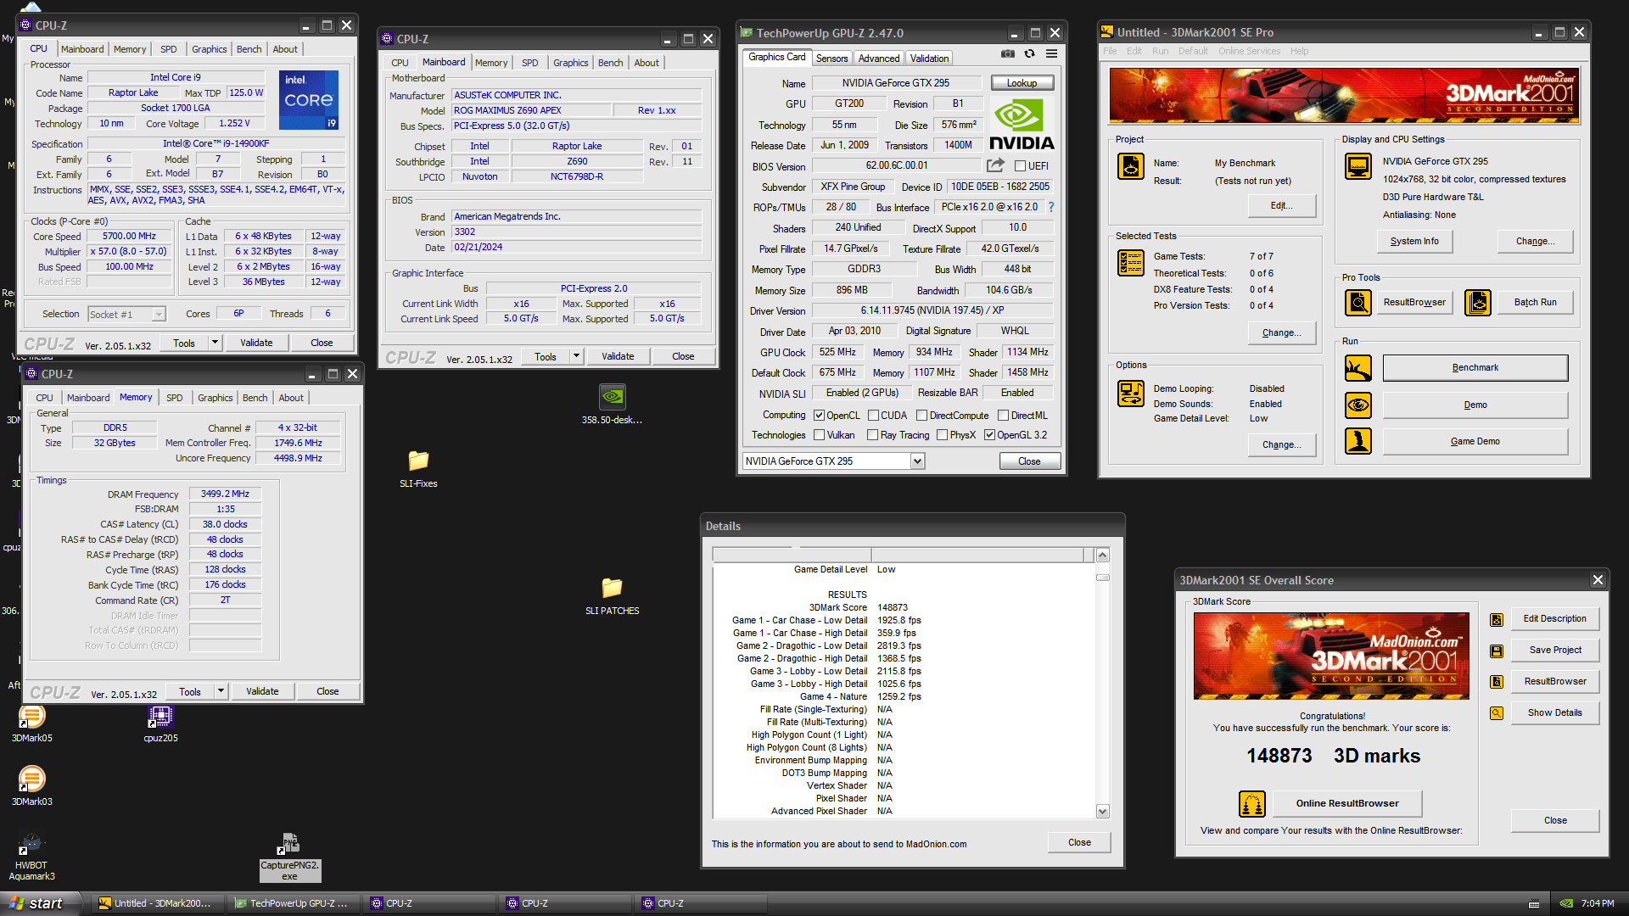Click the keyboard tray icon in taskbar
1629x916 pixels.
[1534, 904]
